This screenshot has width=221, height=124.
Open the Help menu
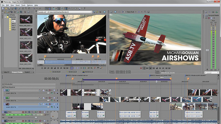tap(36, 5)
